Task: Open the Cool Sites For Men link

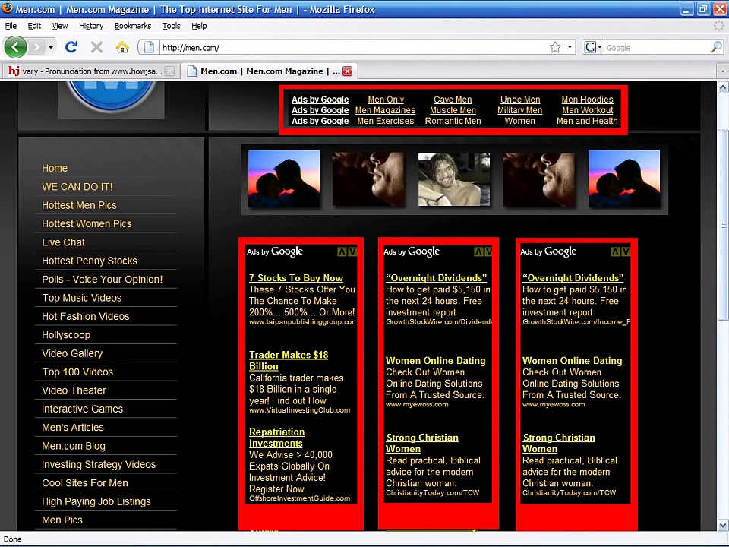Action: [x=84, y=483]
